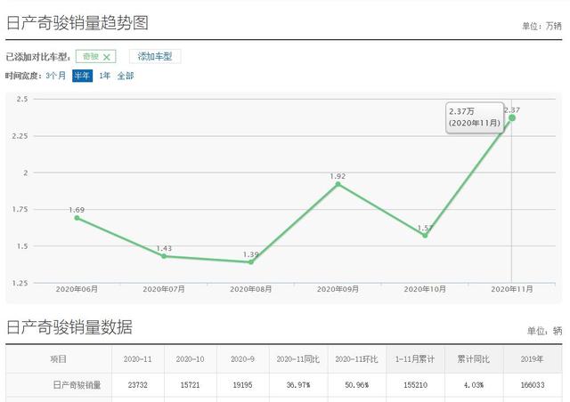Click the 2020-11环比 column header
The image size is (570, 402).
click(x=356, y=359)
